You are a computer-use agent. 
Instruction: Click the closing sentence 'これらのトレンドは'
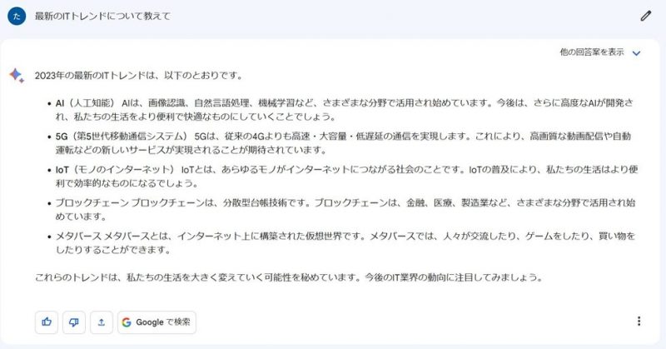[x=289, y=277]
